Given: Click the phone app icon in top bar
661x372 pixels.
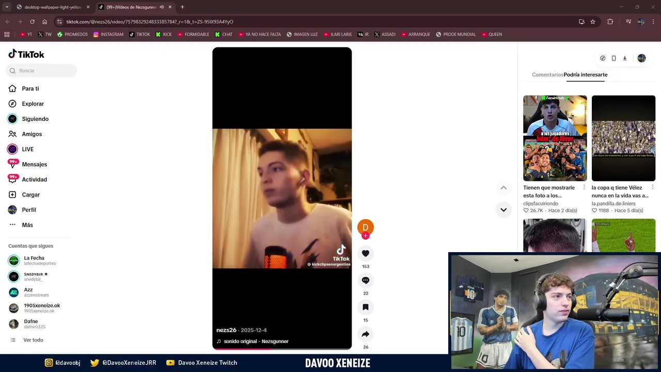Looking at the screenshot, I should coord(613,58).
